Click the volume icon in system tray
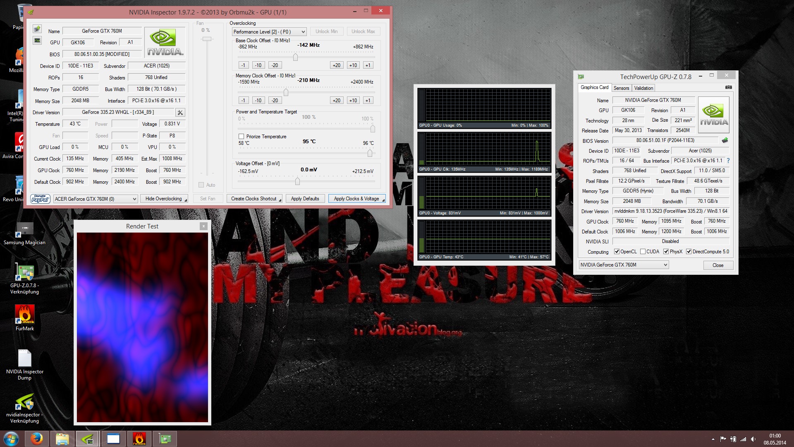 pos(753,439)
